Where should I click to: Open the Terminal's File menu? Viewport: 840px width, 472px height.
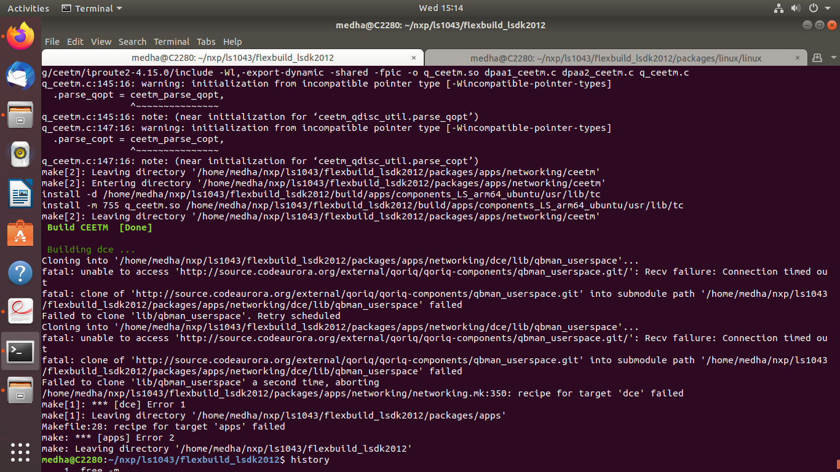tap(52, 42)
